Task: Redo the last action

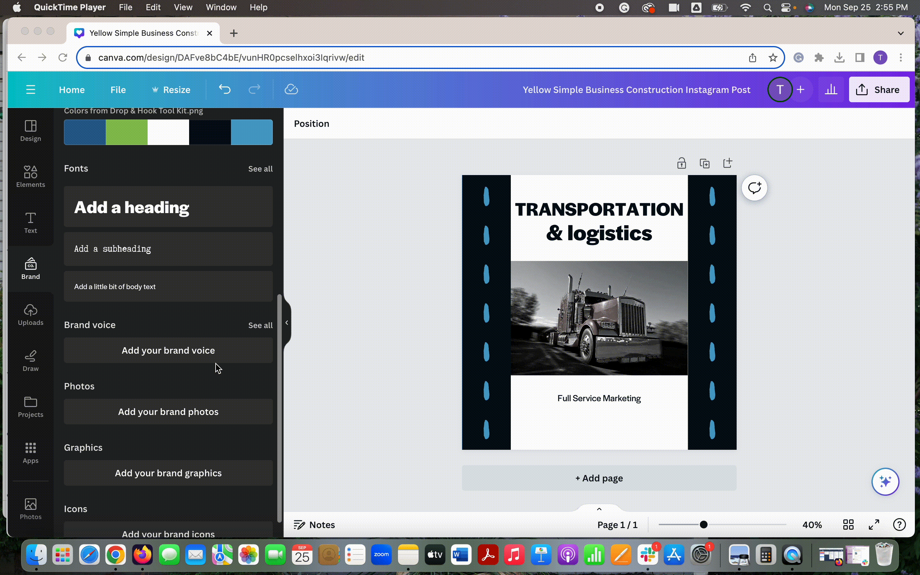Action: coord(254,90)
